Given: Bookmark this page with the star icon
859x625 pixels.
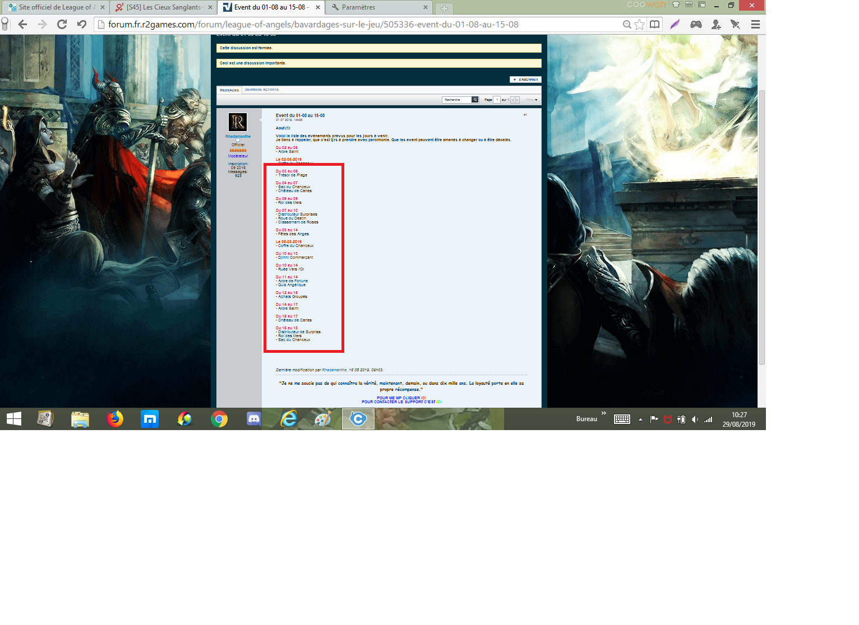Looking at the screenshot, I should tap(640, 24).
